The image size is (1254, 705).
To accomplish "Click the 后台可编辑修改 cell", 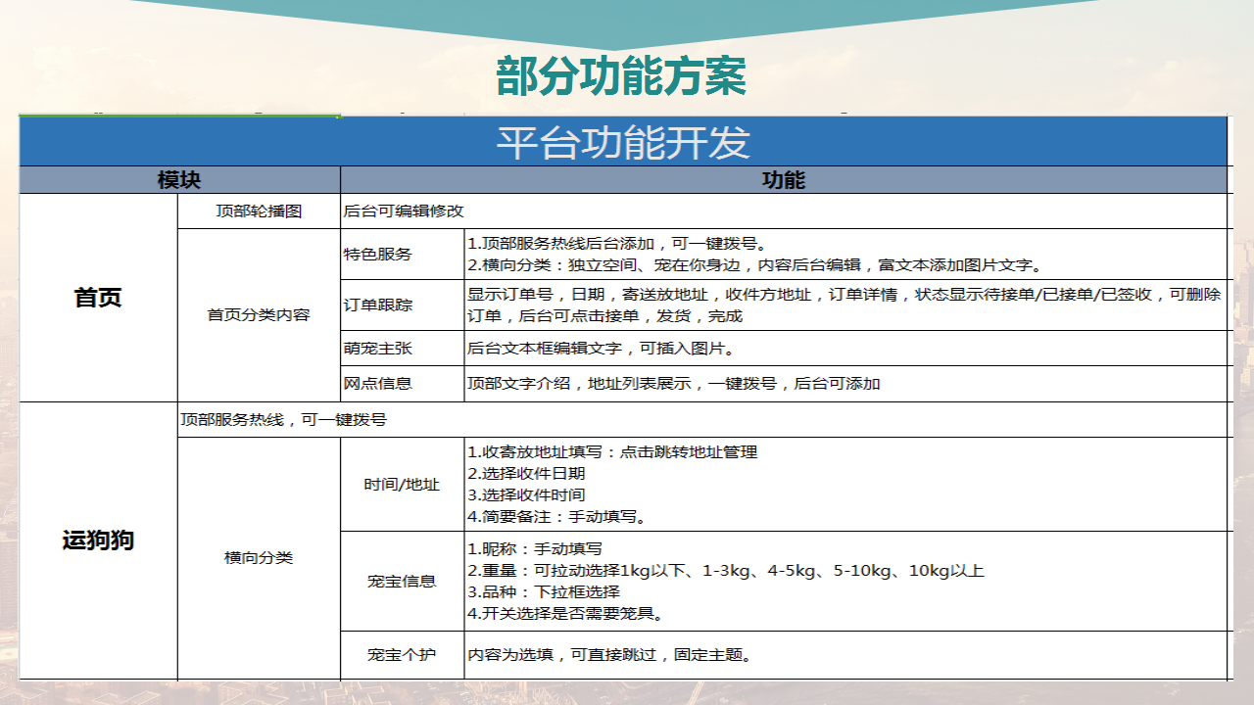I will click(x=784, y=211).
